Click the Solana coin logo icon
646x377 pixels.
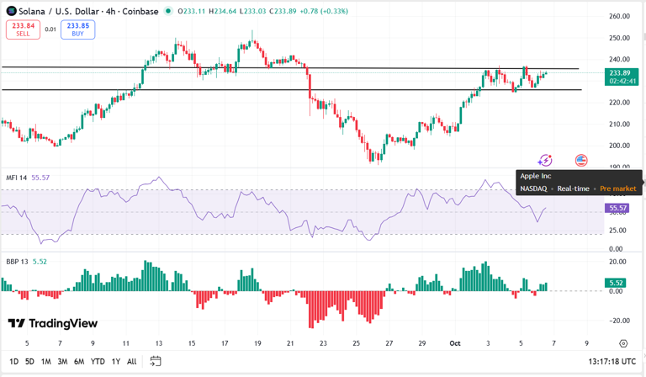click(11, 11)
